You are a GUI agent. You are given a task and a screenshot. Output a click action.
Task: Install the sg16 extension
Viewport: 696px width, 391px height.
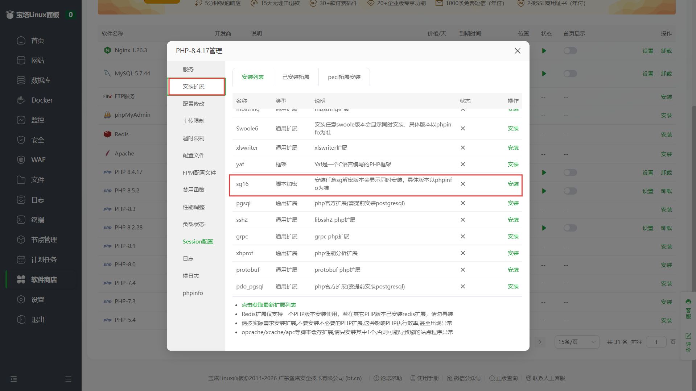tap(513, 184)
